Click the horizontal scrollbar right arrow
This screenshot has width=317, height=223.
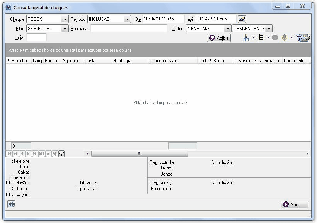307,154
